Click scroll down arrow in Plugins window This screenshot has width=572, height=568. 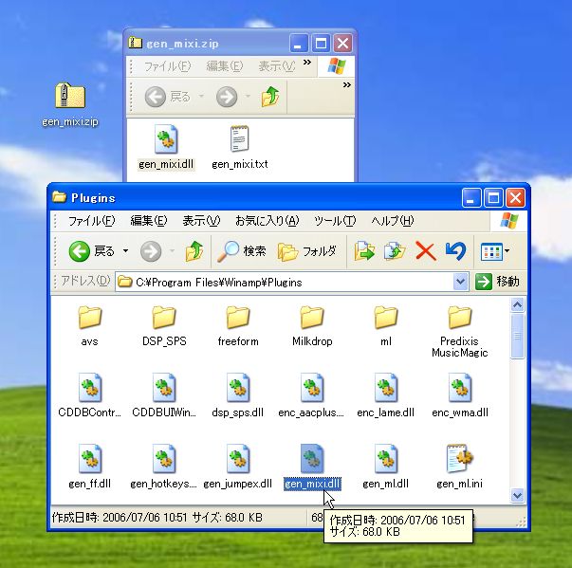coord(517,495)
